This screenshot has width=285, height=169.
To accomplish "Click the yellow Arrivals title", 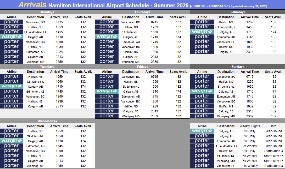I will pyautogui.click(x=33, y=5).
